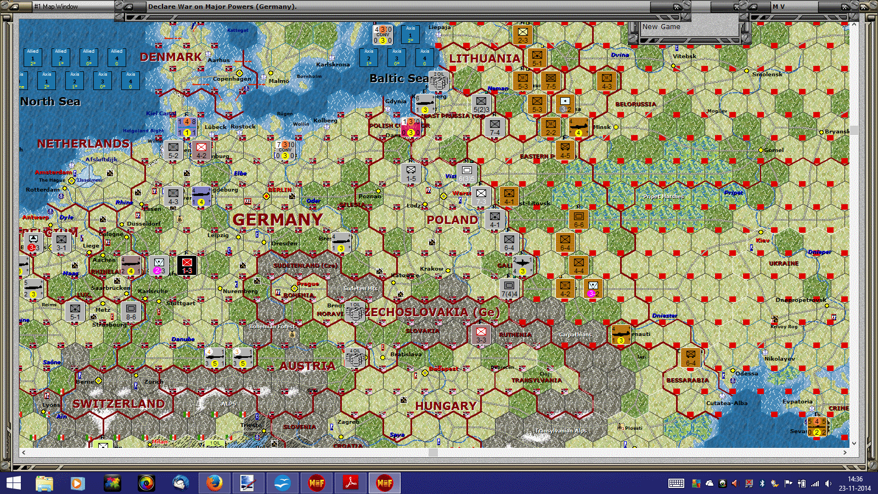Select the Soviet 6-6 armor unit

point(579,219)
